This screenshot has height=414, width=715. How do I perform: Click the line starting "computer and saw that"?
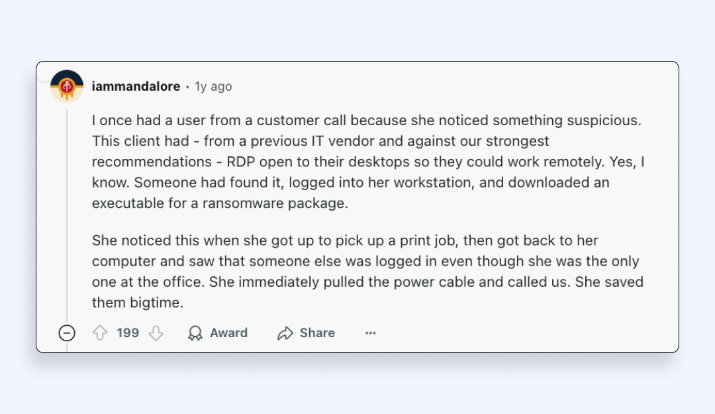point(365,261)
